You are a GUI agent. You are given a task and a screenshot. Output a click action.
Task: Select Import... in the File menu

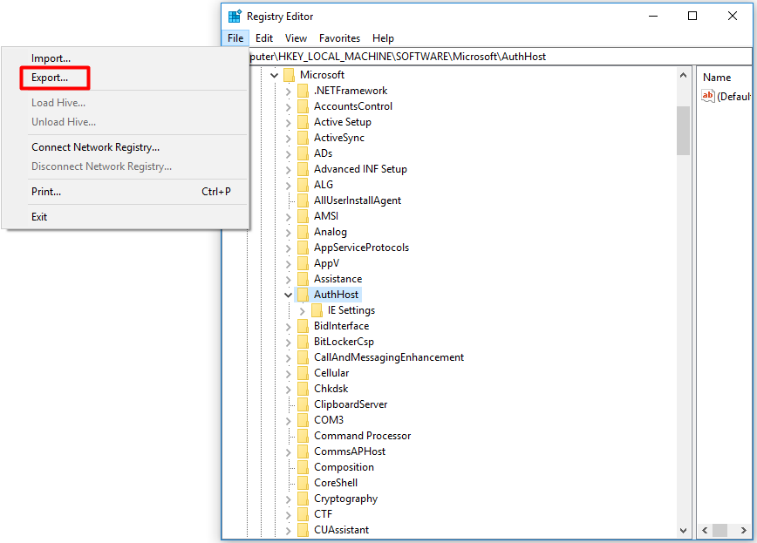pos(51,58)
